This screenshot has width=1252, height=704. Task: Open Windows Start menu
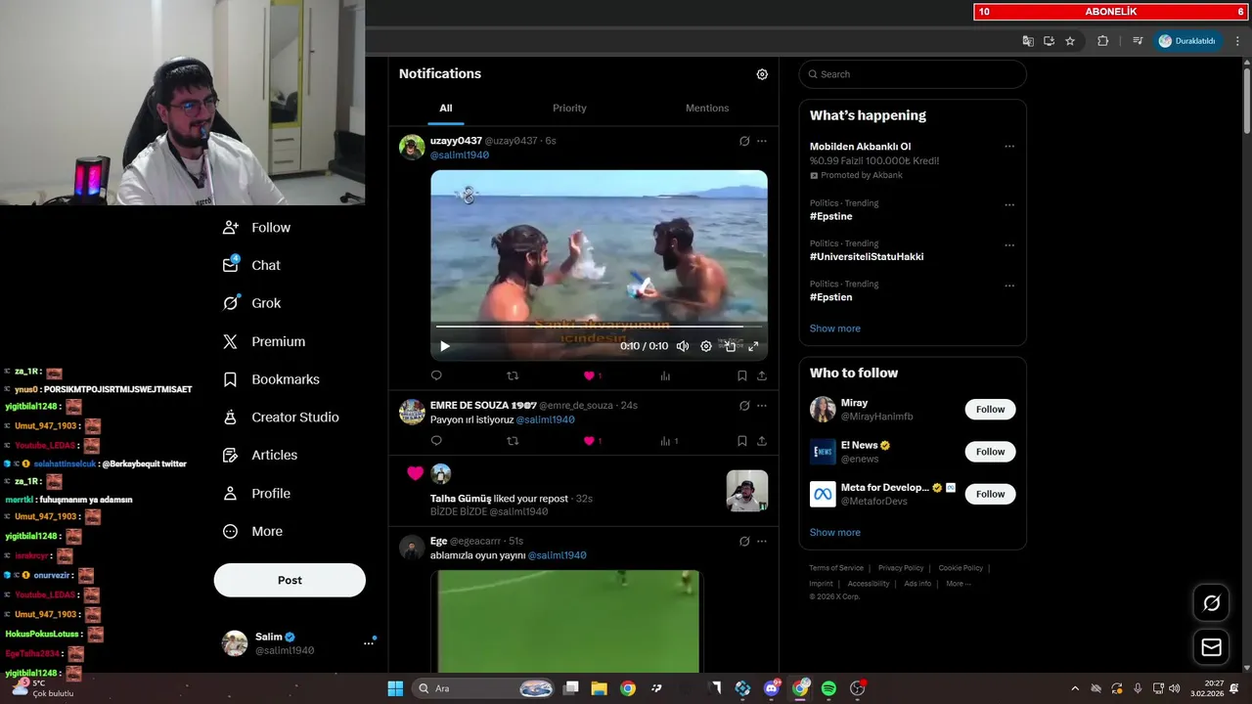coord(395,688)
